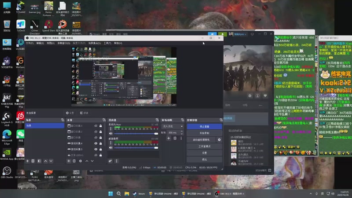Click the 退出 button in OBS controls

point(204,159)
